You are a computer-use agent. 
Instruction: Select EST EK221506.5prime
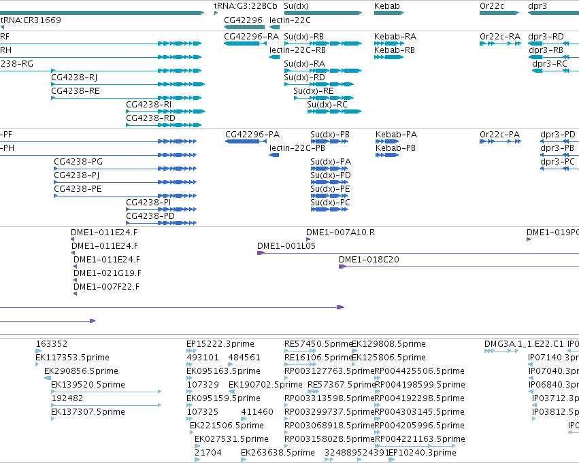tap(227, 426)
